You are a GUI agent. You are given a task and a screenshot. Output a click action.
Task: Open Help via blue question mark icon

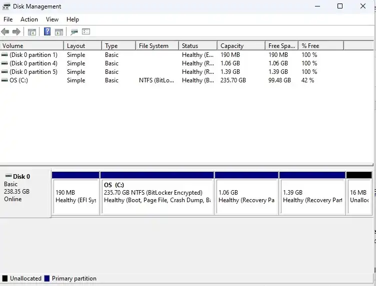pos(47,32)
